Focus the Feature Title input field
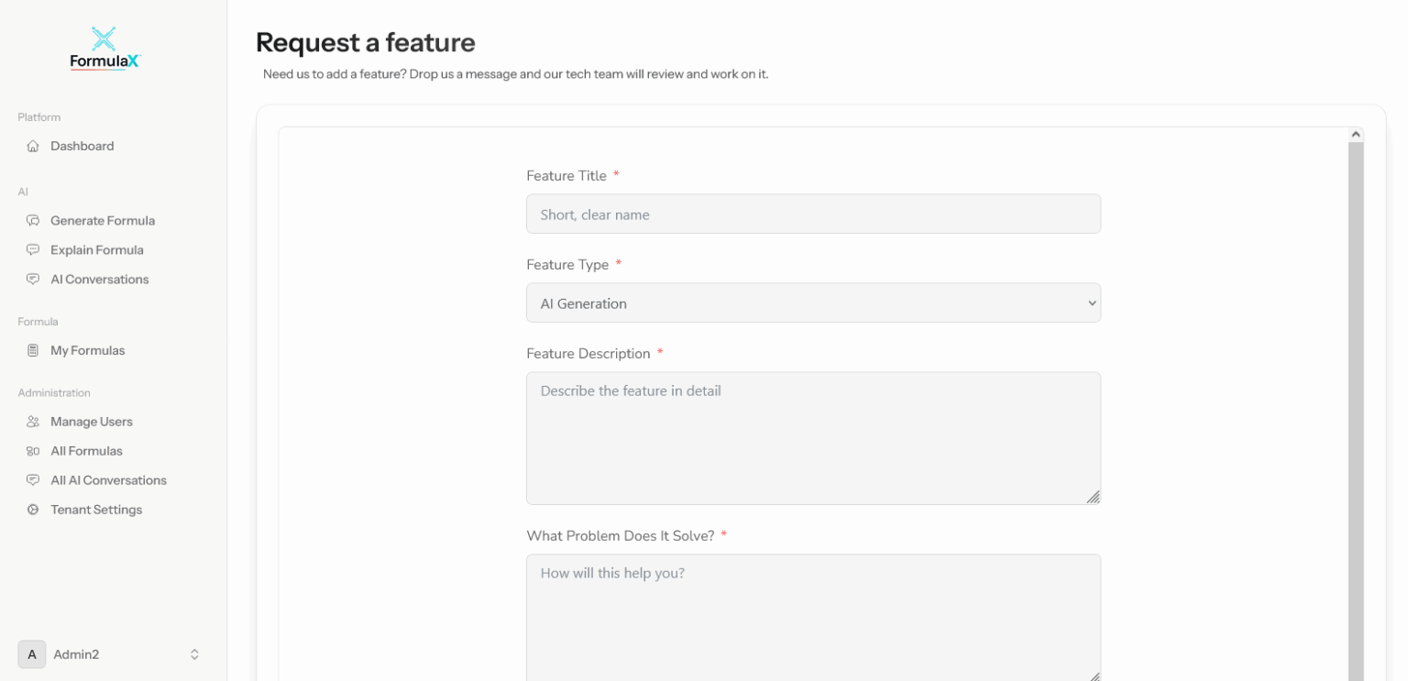The height and width of the screenshot is (681, 1408). pyautogui.click(x=813, y=214)
